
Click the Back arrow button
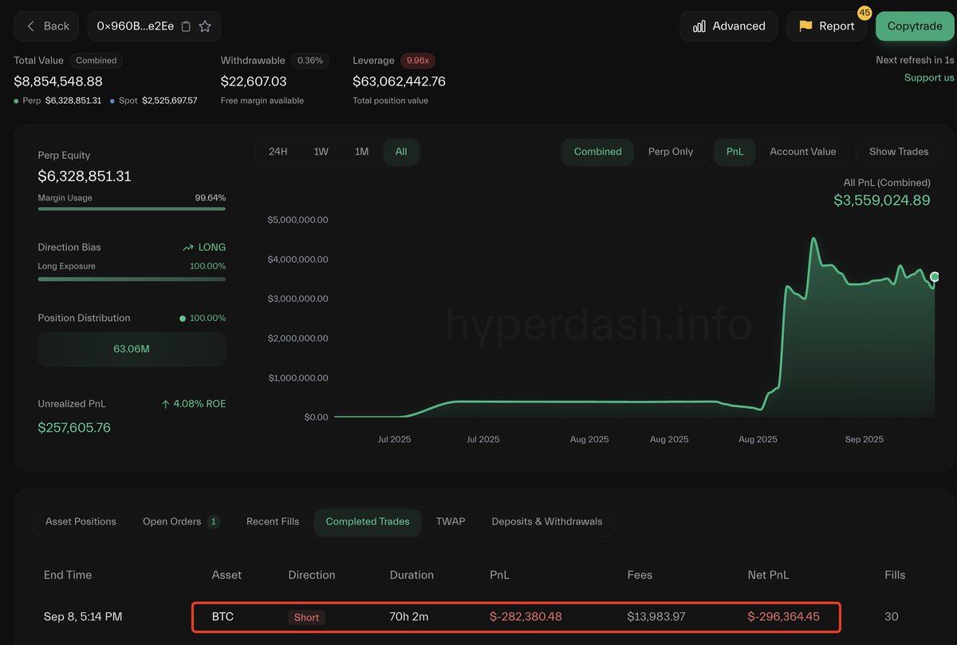point(46,26)
